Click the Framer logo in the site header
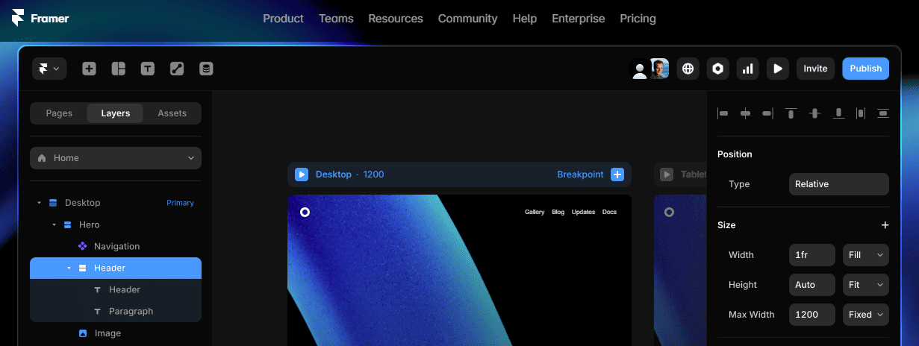This screenshot has width=919, height=346. click(x=40, y=18)
